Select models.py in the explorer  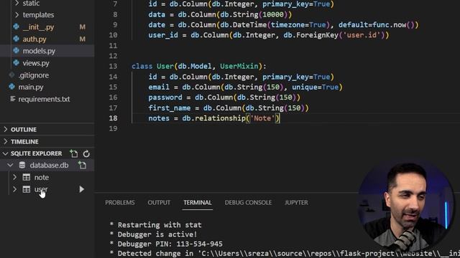pos(39,51)
